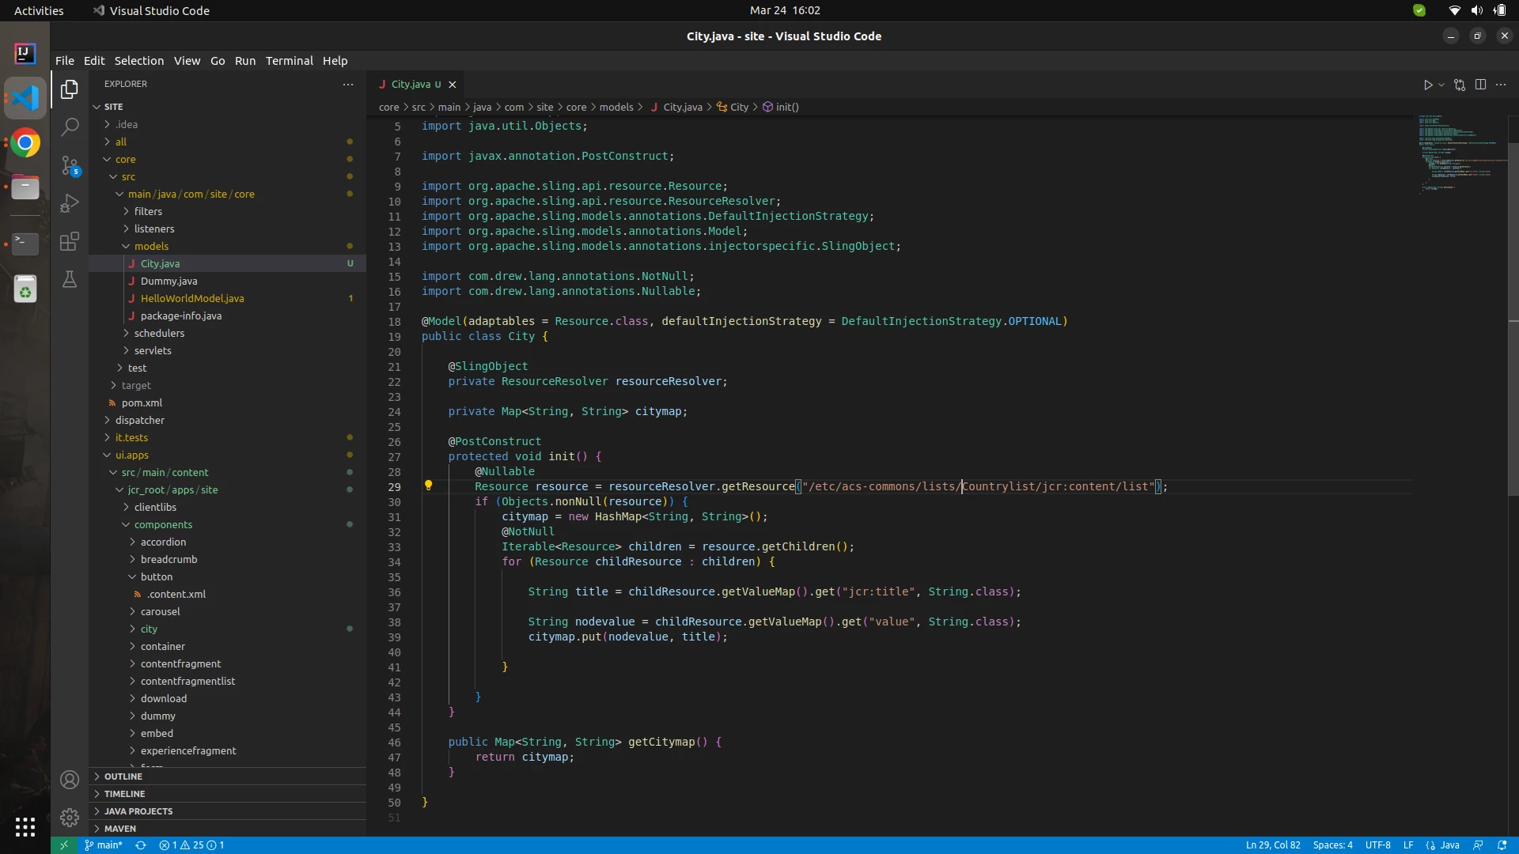Click the lightbulb quick fix icon
This screenshot has height=854, width=1519.
click(x=429, y=486)
